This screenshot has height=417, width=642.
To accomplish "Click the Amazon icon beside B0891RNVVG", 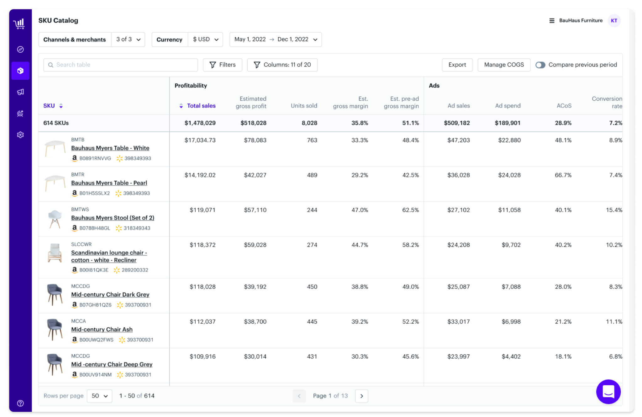I will tap(74, 158).
